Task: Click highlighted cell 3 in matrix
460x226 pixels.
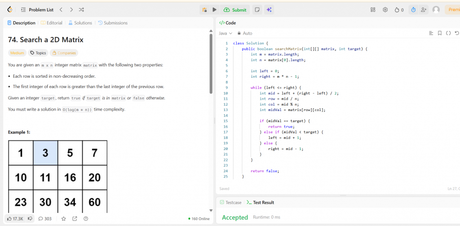Action: tap(45, 153)
